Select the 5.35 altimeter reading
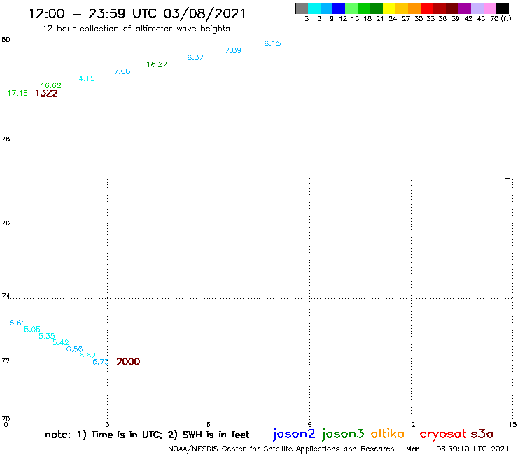Screen dimensions: 518x455 [47, 336]
